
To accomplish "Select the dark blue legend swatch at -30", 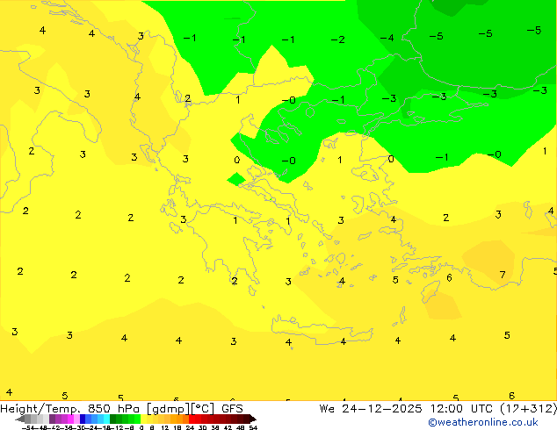I will click(x=83, y=419).
